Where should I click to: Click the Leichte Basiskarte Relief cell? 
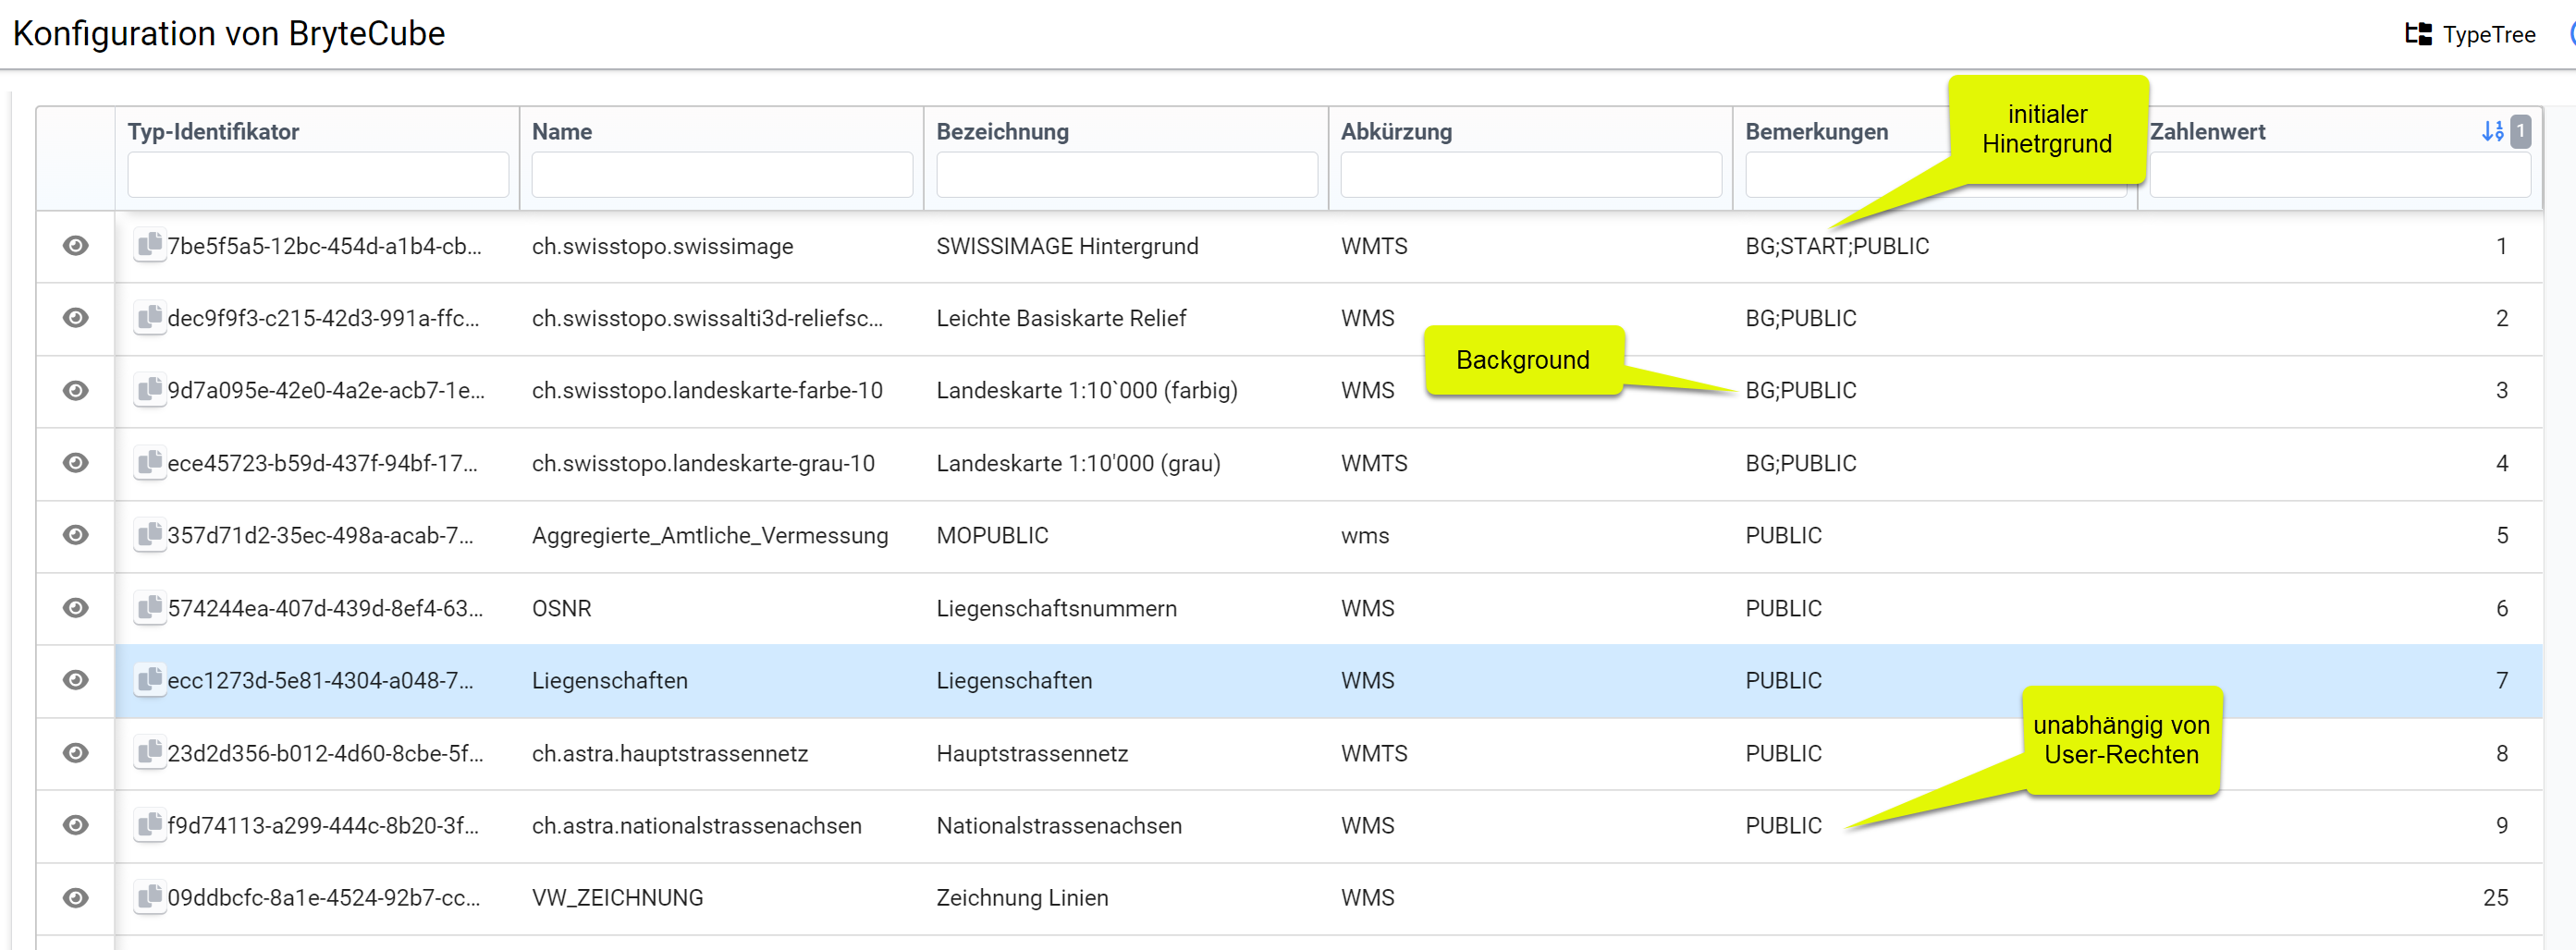point(1061,319)
